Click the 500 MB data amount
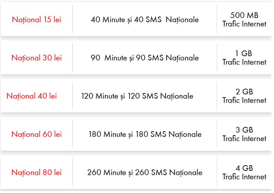 pos(244,15)
